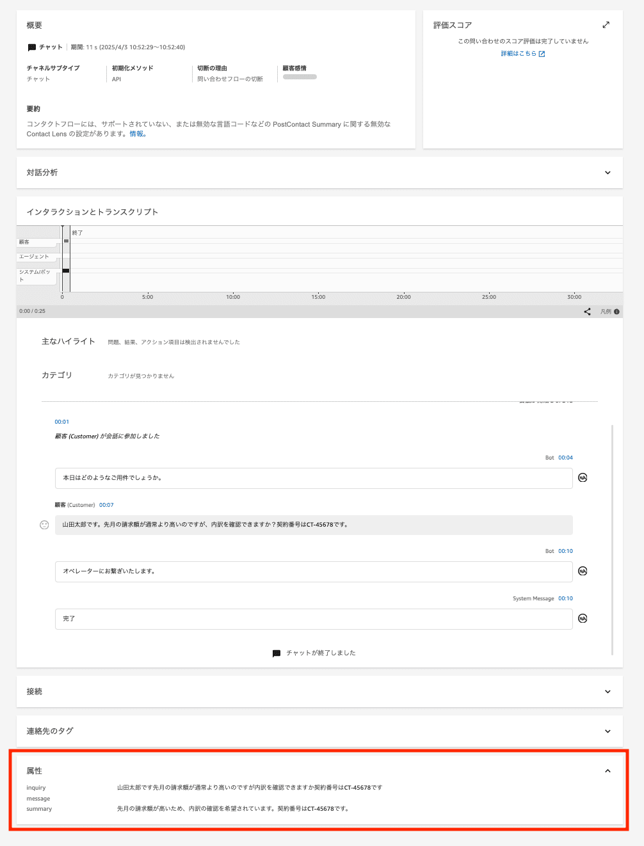Click the N/A sentiment icon beside 本日はどのような message
Screen dimensions: 644x846
click(583, 477)
